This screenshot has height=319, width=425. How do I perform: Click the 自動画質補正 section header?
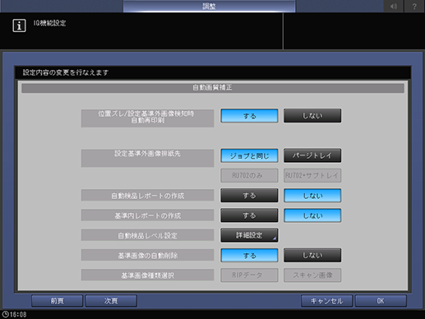click(213, 88)
